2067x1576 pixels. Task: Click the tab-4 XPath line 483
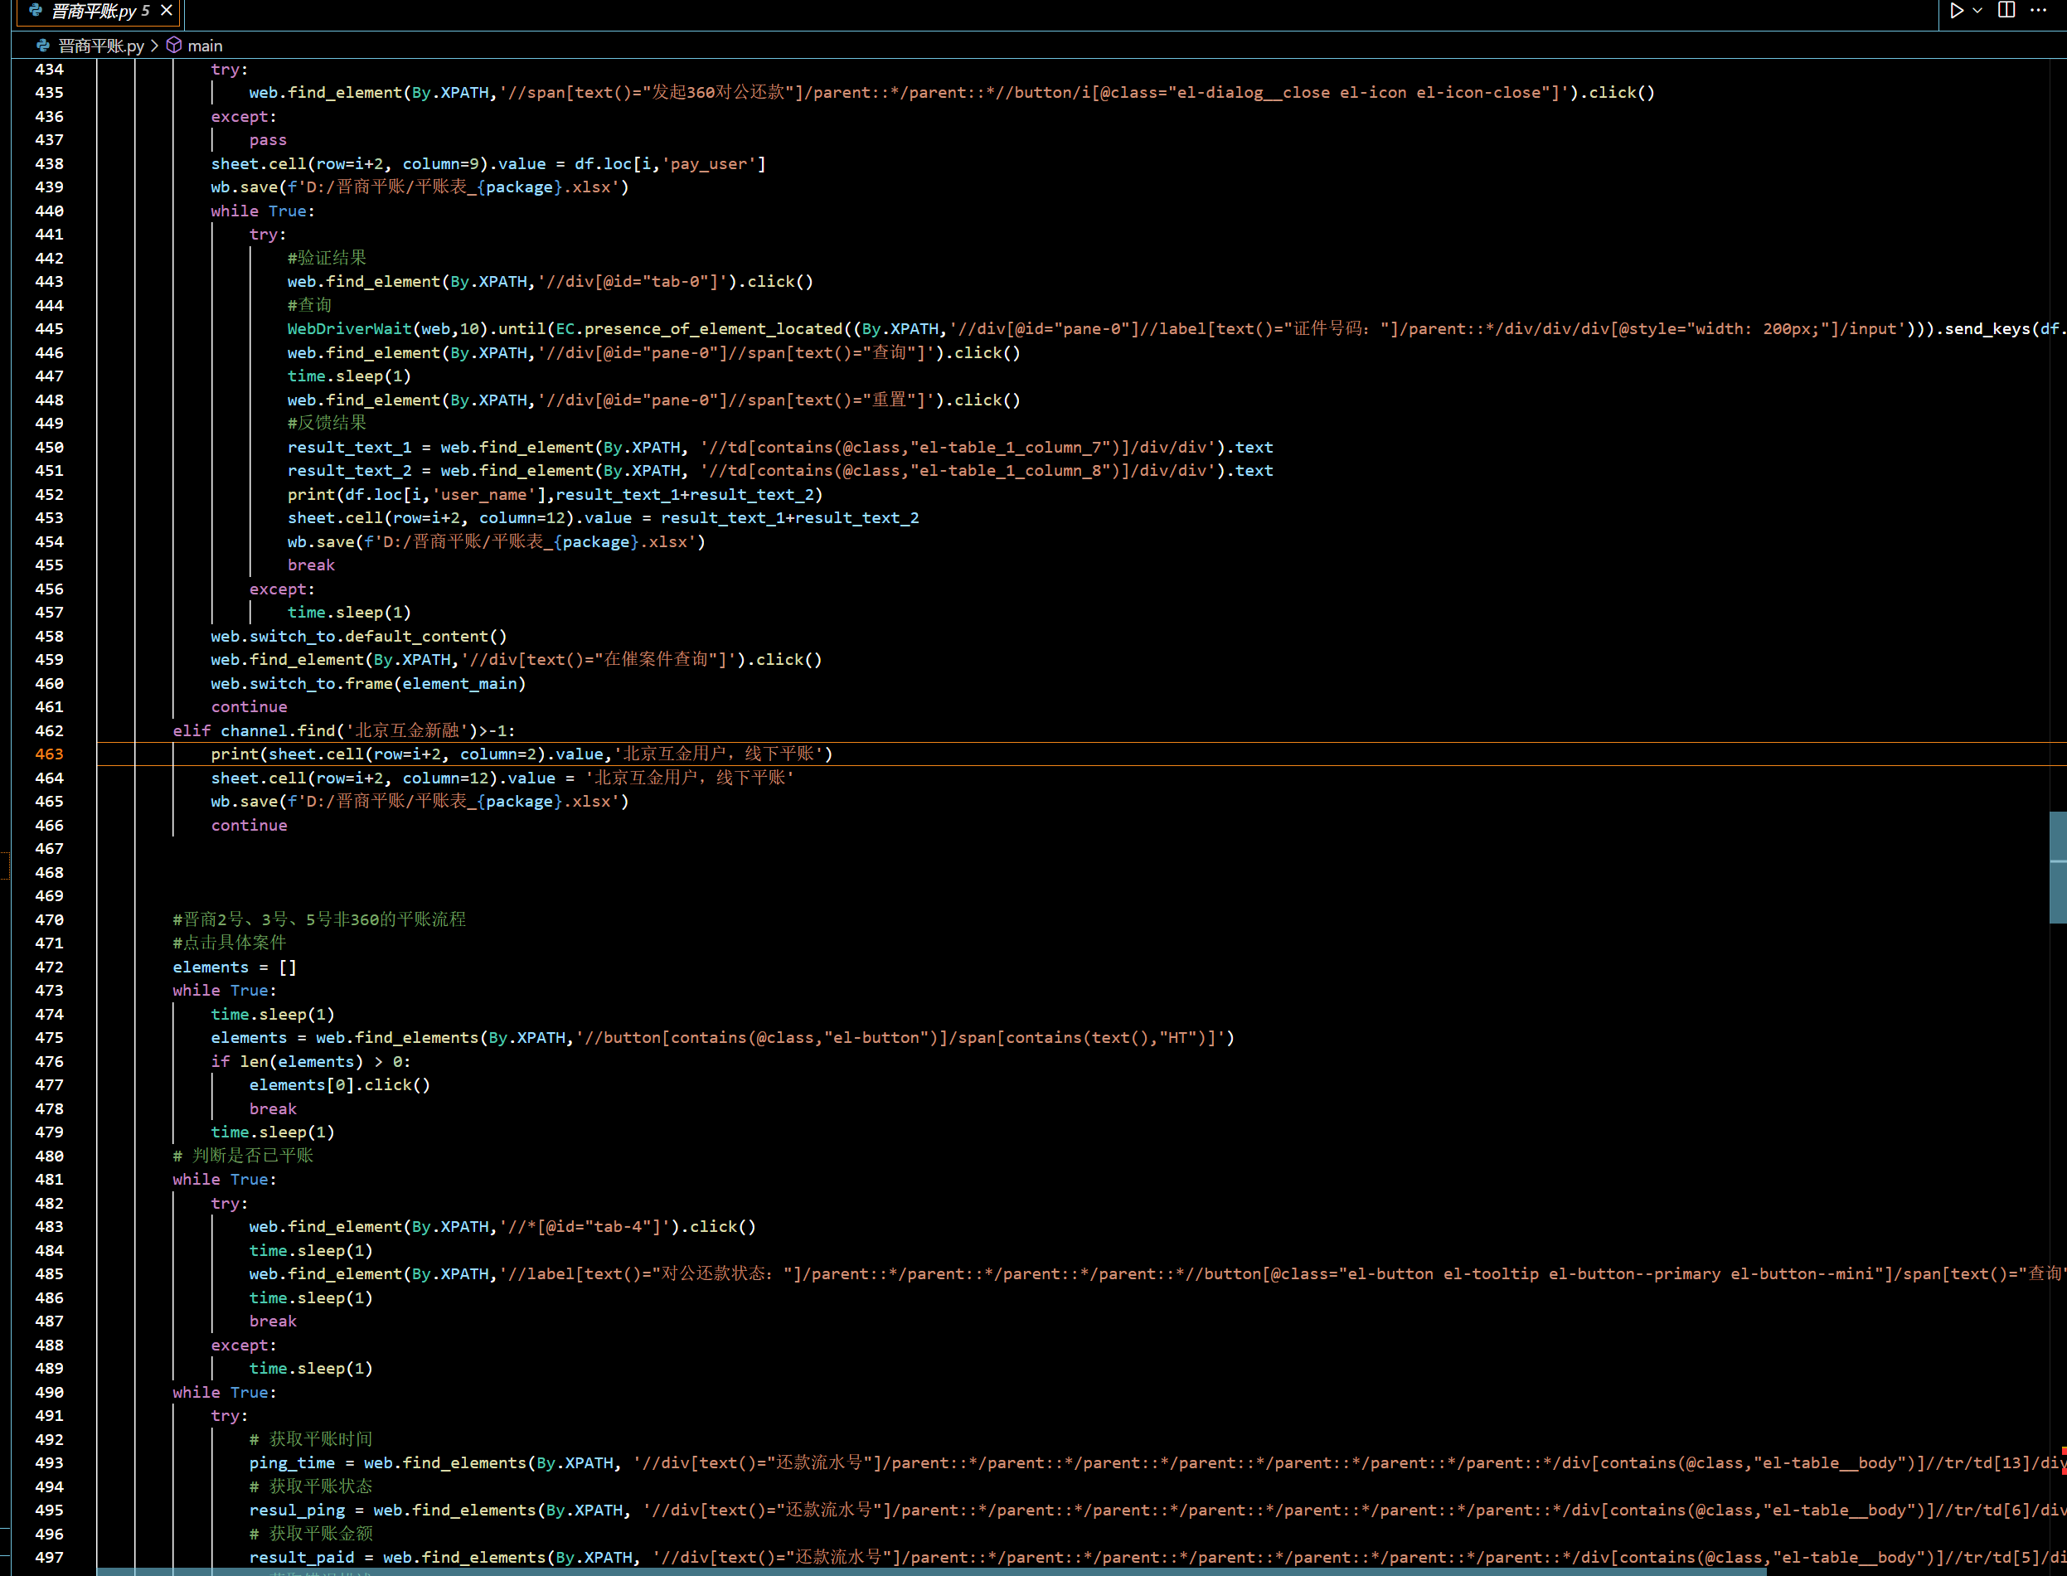(502, 1226)
